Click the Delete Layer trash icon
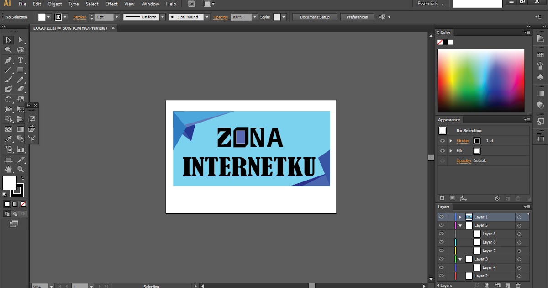 click(518, 285)
